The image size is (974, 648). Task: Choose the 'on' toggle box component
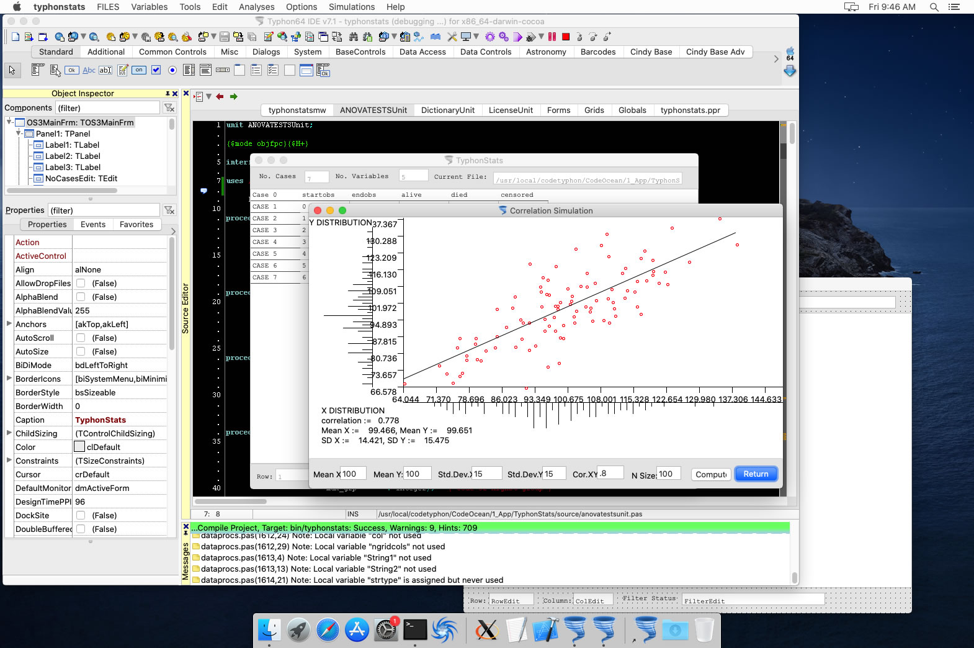click(139, 70)
